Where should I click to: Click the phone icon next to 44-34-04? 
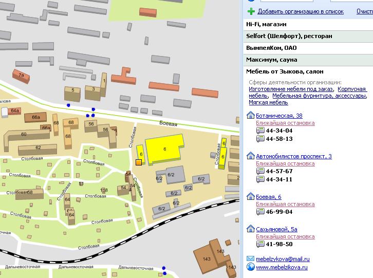pos(260,131)
